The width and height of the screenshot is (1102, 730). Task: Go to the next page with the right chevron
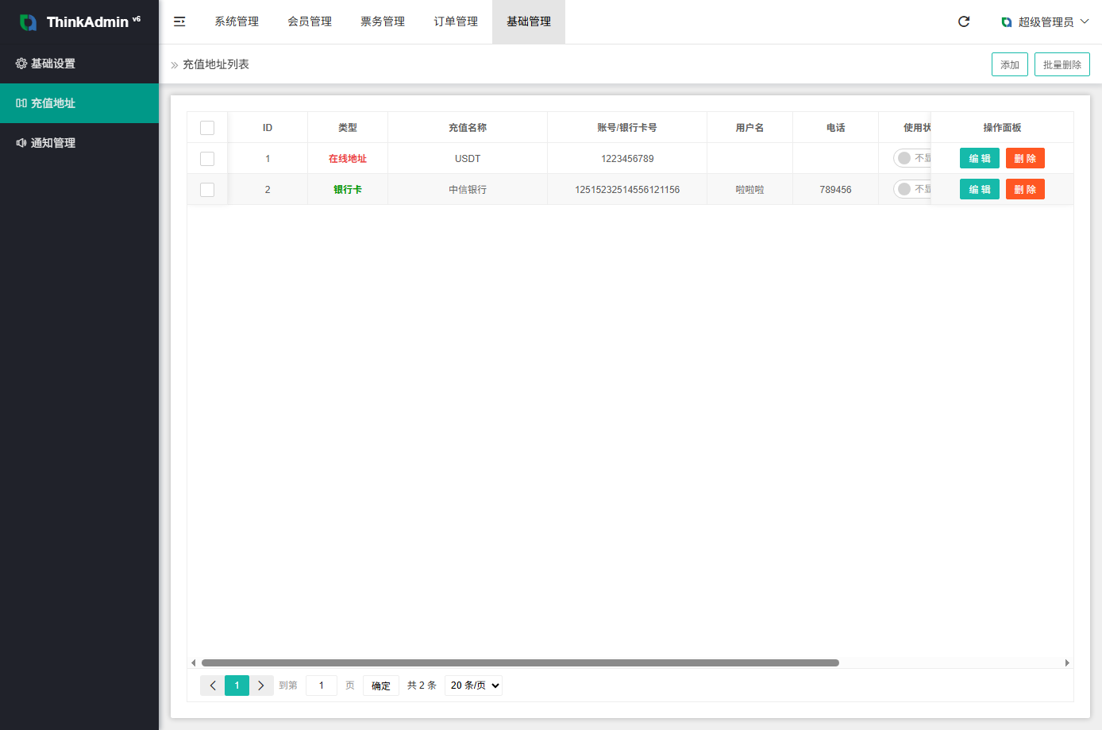(x=260, y=686)
